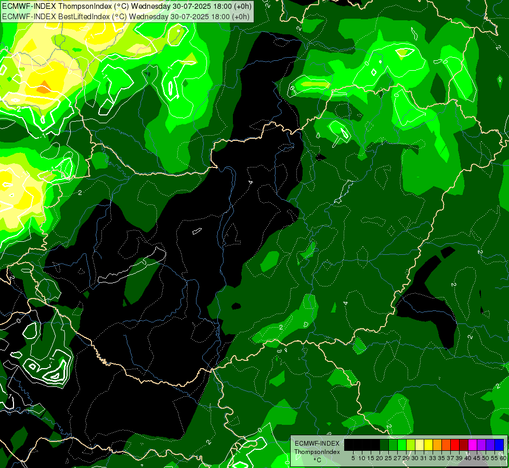Click the legend tick value 37

pyautogui.click(x=451, y=458)
